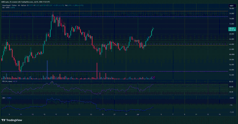238x124 pixels.
Task: Click the 78.000 price axis label
Action: click(x=232, y=9)
